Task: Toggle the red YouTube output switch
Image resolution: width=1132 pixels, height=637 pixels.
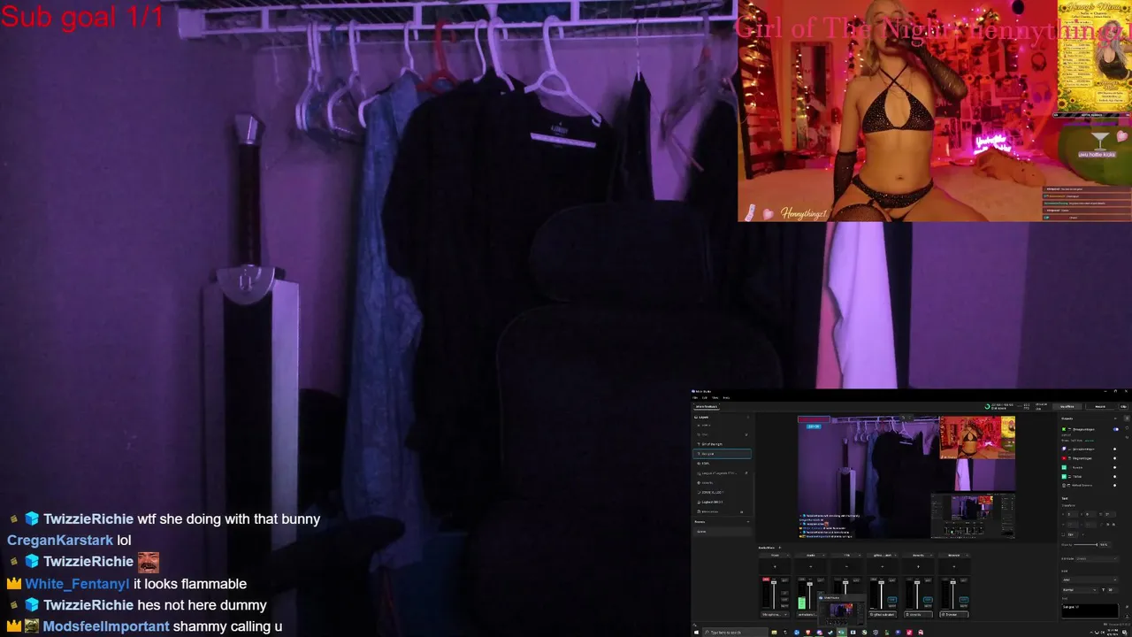Action: [x=1115, y=458]
